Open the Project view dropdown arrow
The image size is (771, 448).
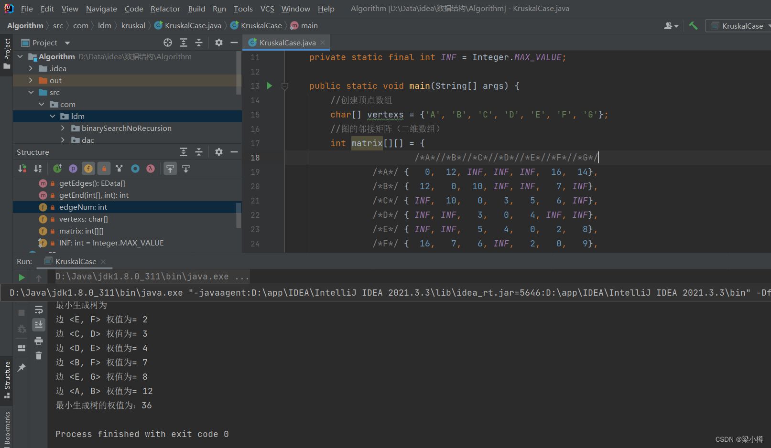point(67,43)
